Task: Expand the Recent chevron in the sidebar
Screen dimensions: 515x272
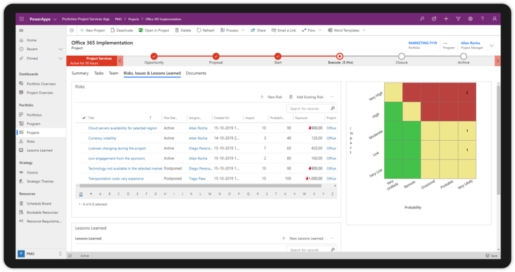Action: tap(60, 49)
